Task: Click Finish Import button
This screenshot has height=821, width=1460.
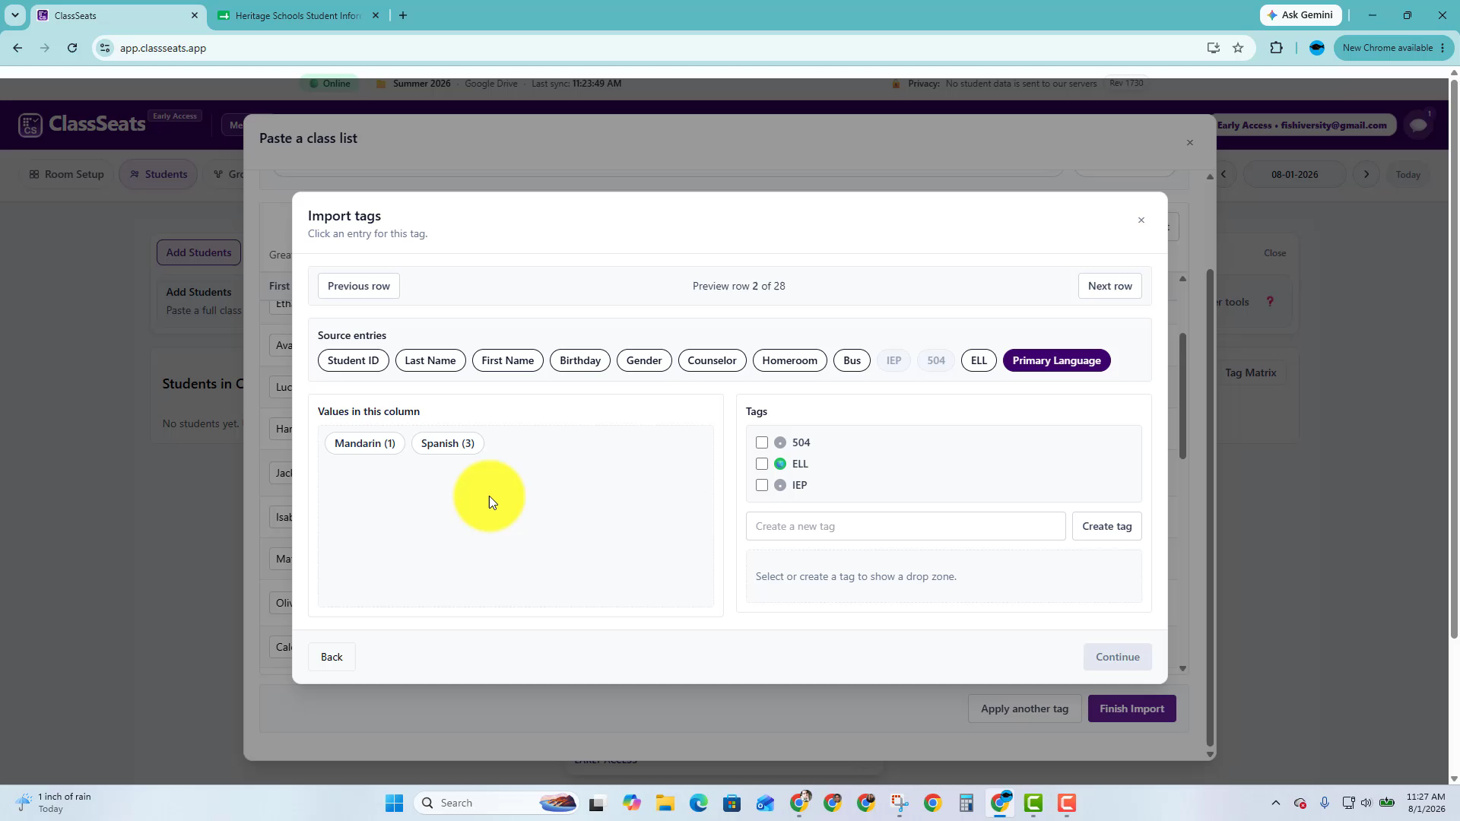Action: (1132, 708)
